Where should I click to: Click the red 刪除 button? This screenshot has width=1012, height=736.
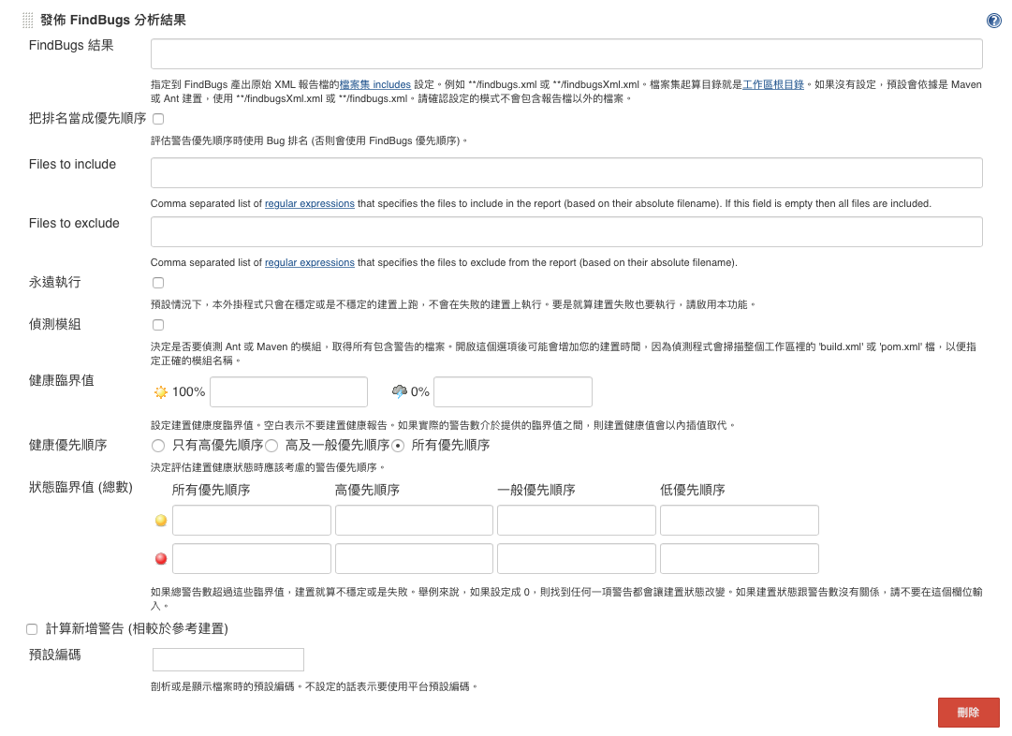click(968, 712)
